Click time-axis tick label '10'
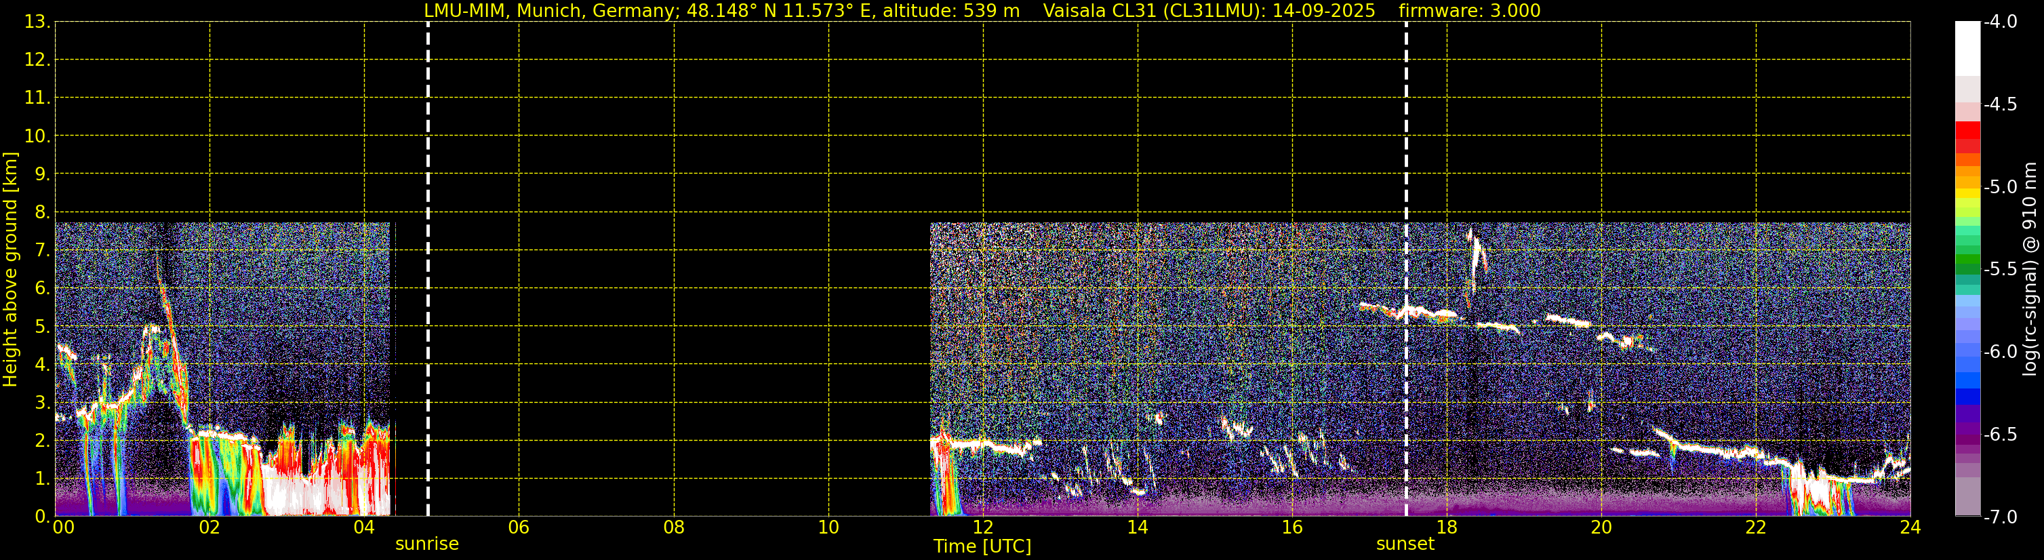 point(828,527)
